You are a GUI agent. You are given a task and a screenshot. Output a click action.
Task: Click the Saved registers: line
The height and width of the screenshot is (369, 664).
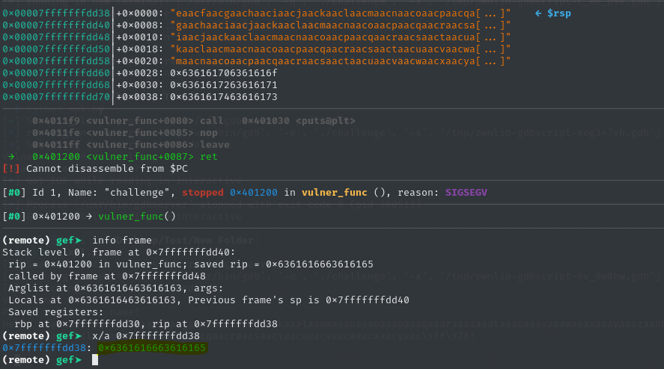point(55,312)
